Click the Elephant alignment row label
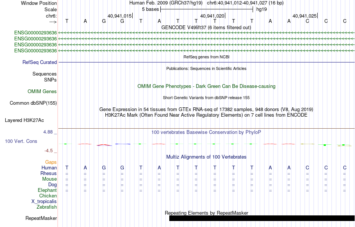The image size is (355, 227). (47, 190)
